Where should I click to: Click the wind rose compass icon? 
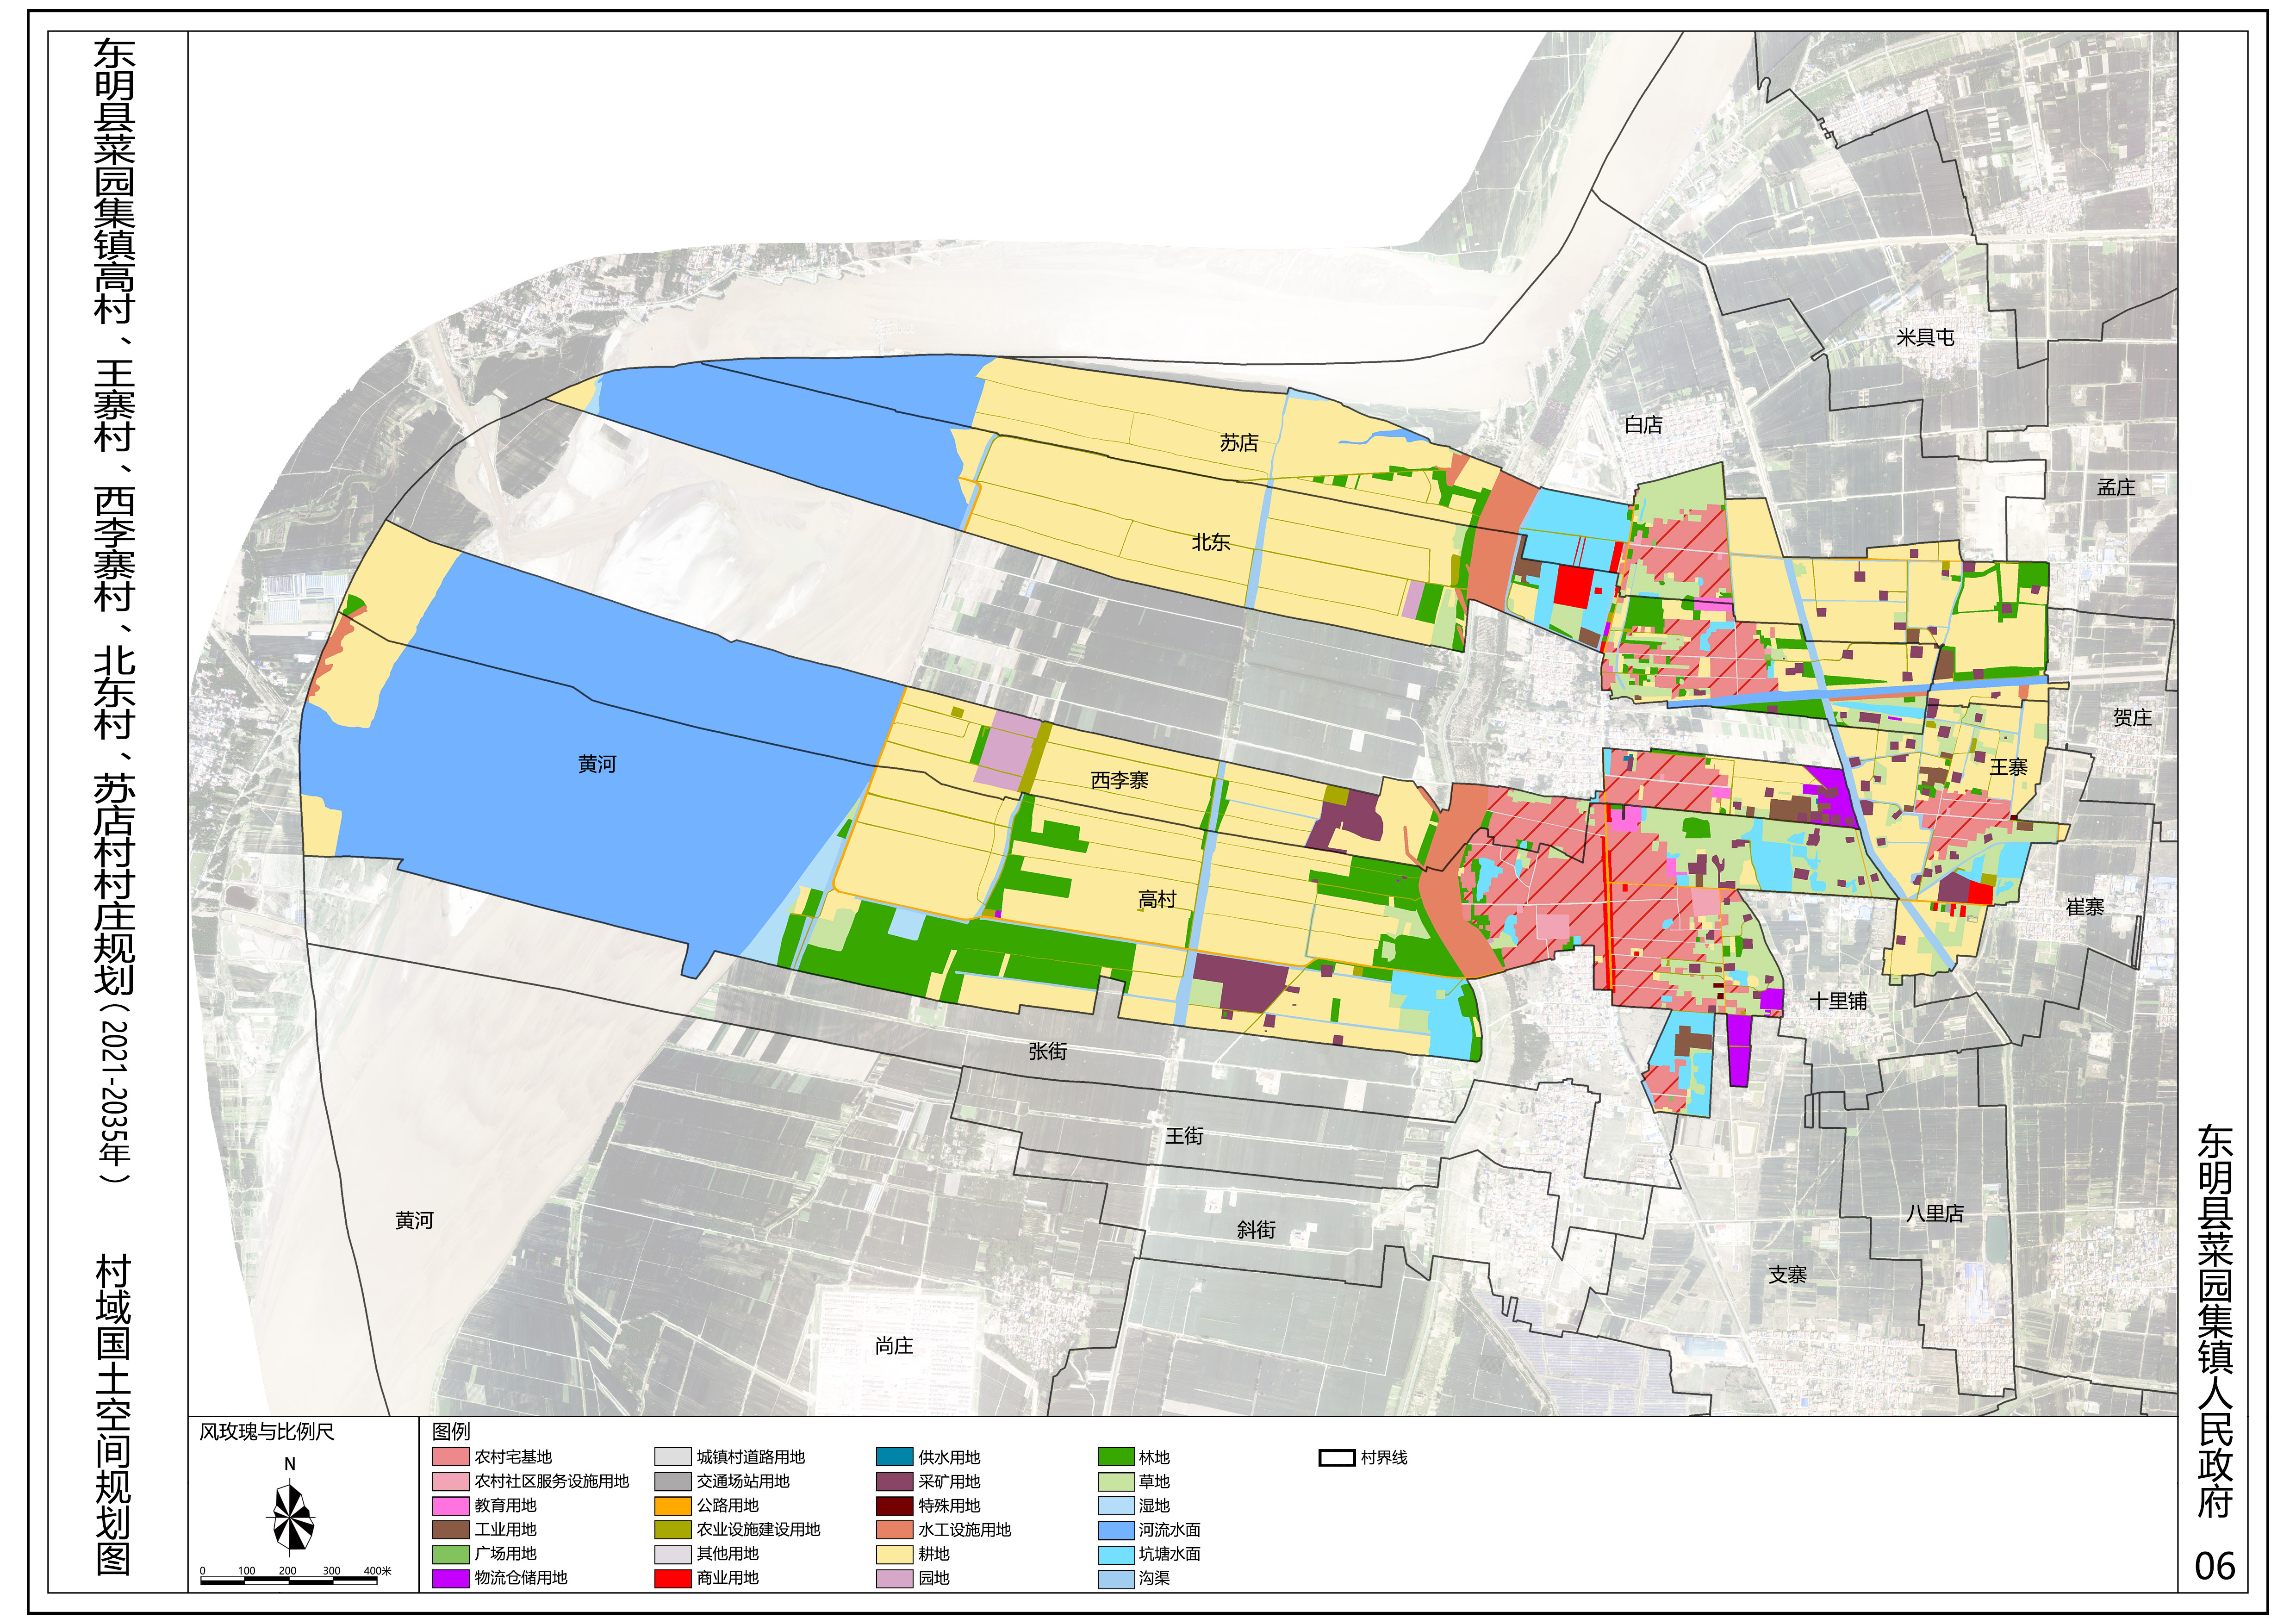(x=290, y=1517)
